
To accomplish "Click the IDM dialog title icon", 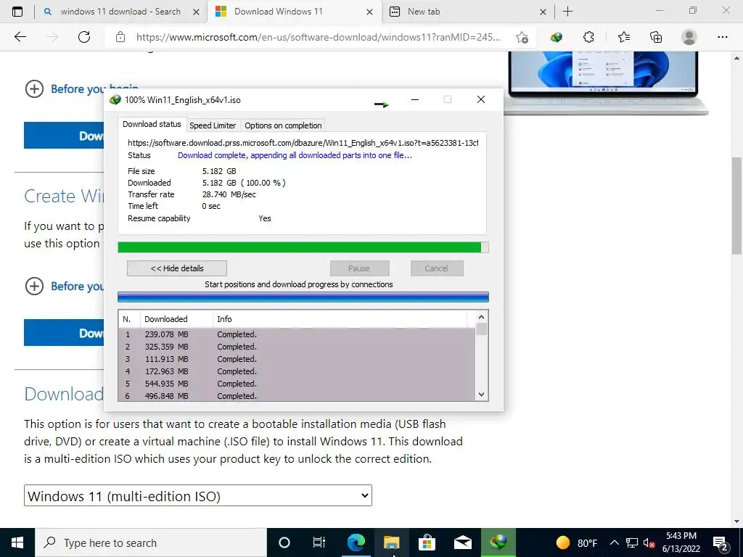I will (115, 100).
